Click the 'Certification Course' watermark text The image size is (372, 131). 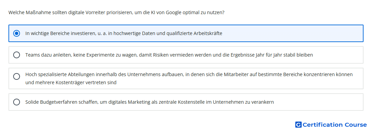335,125
